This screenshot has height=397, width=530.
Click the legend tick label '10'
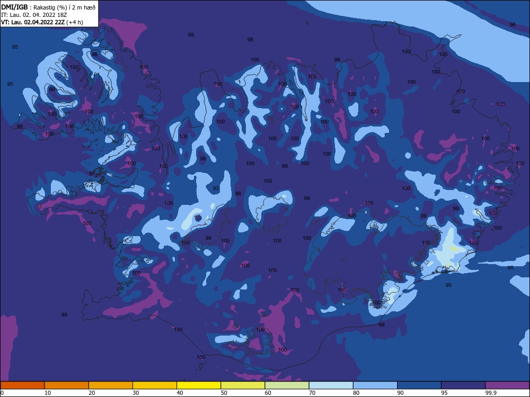tap(48, 393)
